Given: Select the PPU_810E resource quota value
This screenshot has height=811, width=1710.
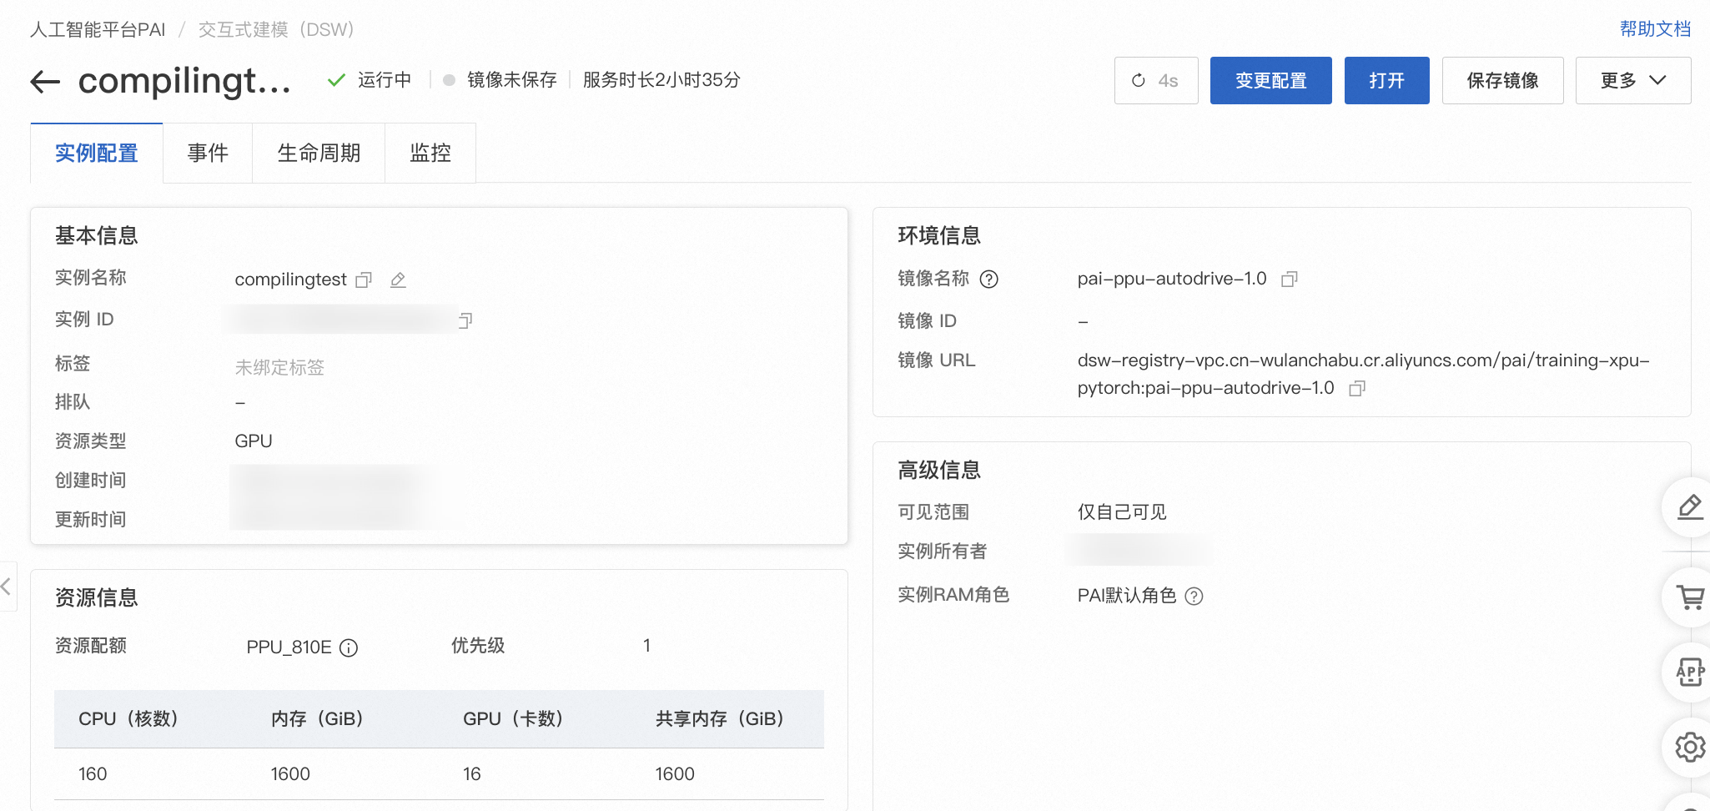Looking at the screenshot, I should tap(289, 647).
